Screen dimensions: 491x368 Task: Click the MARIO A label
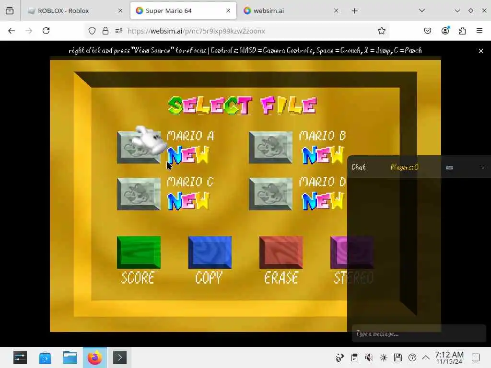pos(190,136)
